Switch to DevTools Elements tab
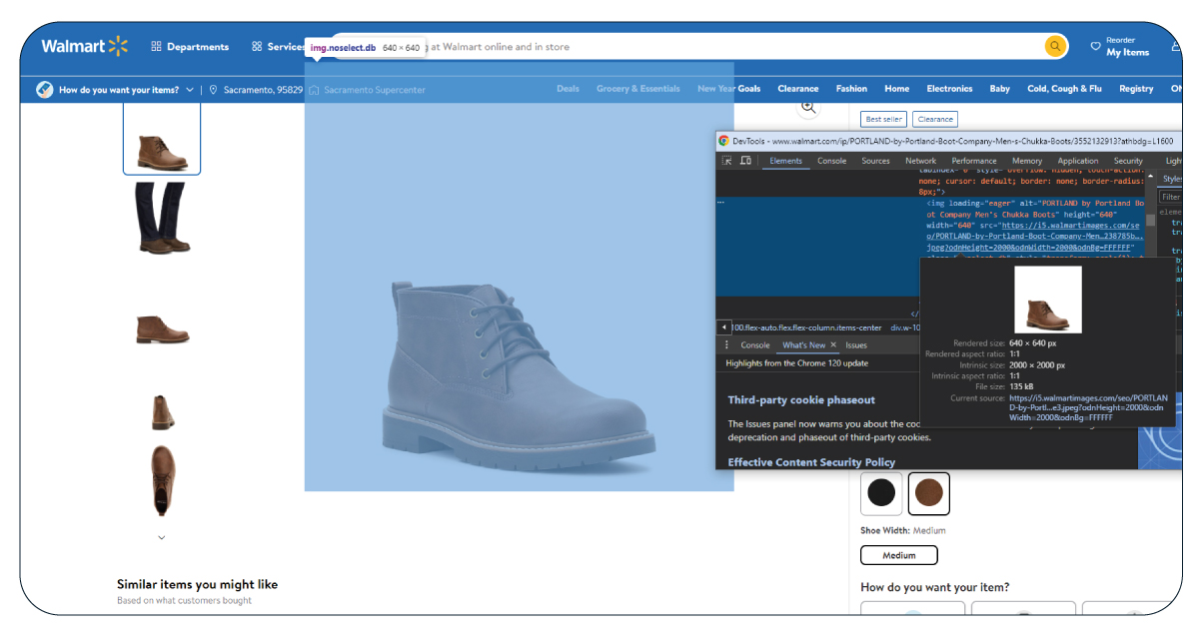 click(x=785, y=161)
